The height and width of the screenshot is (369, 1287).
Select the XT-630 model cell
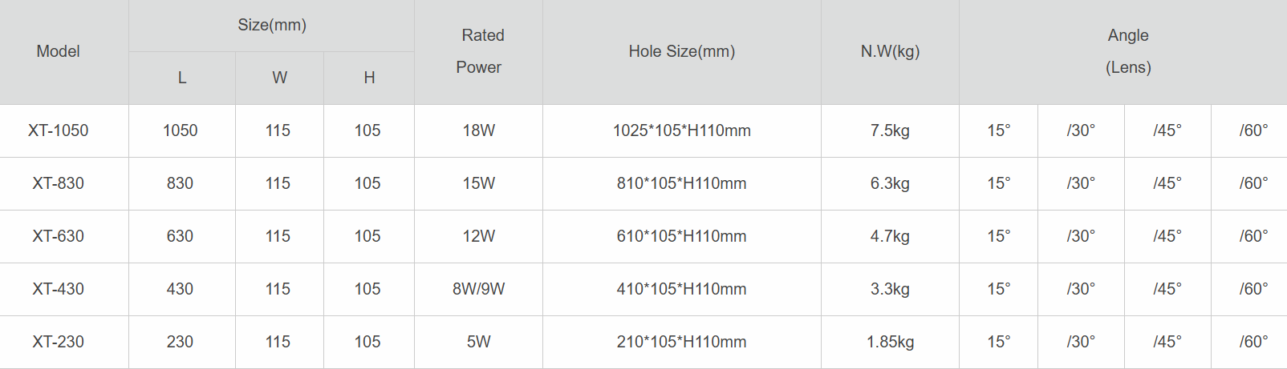pyautogui.click(x=59, y=236)
